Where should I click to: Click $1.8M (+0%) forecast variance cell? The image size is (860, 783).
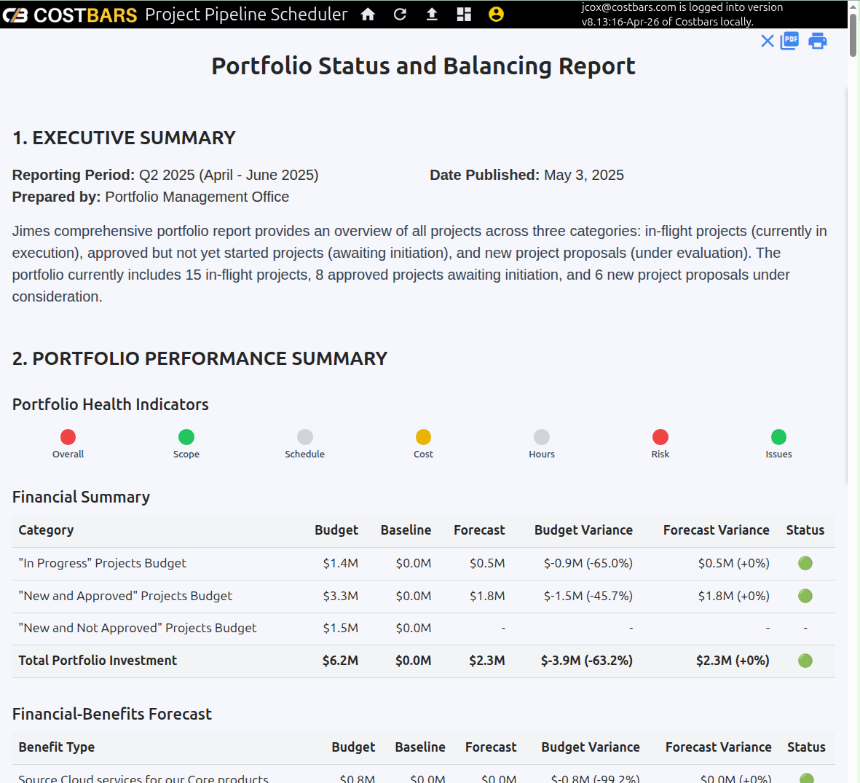tap(734, 596)
